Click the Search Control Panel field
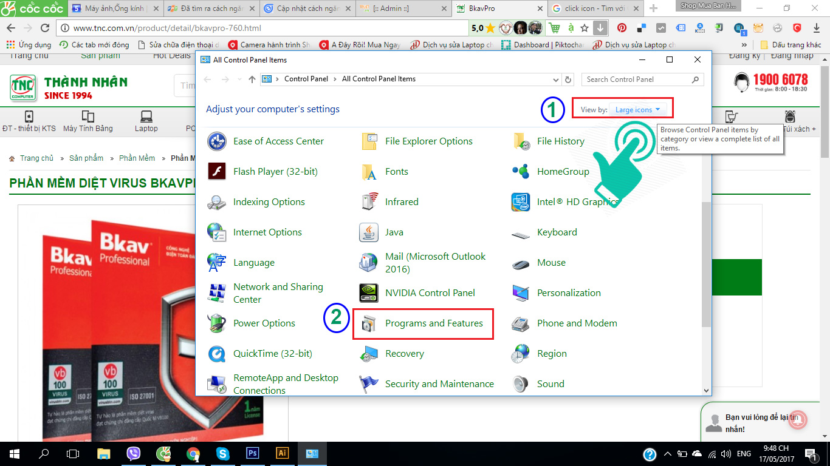This screenshot has height=466, width=830. click(642, 79)
